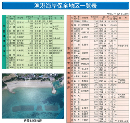Screen dimensions: 130x123
Task: Click the location 渡名喜村
Action: (20, 43)
